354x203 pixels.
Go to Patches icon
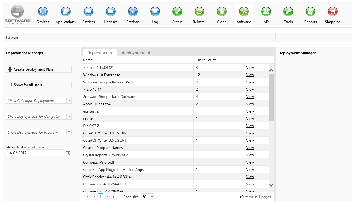pos(88,12)
